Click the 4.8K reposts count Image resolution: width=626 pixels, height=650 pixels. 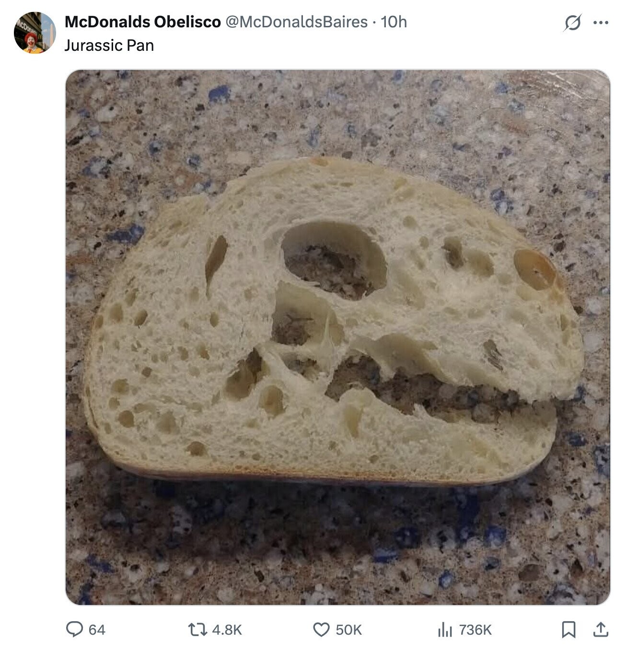point(227,629)
